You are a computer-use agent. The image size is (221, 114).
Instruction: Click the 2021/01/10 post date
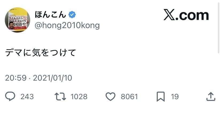tap(53, 78)
